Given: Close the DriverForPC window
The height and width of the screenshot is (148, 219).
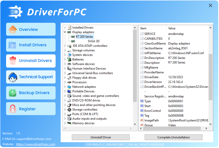Looking at the screenshot, I should tap(210, 6).
